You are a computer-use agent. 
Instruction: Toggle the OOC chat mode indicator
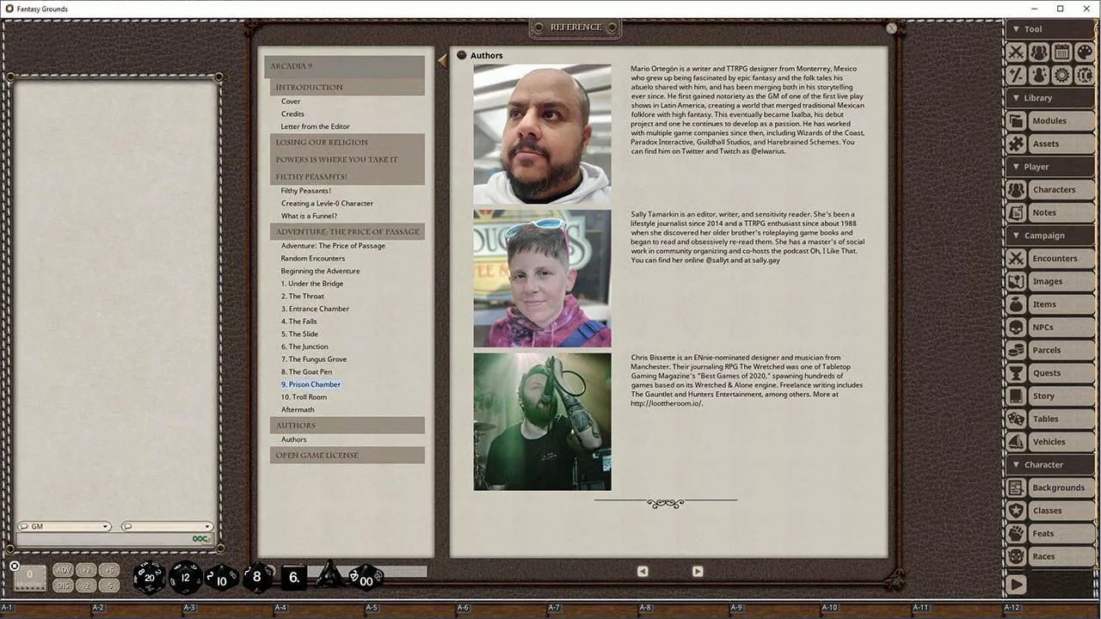coord(201,539)
